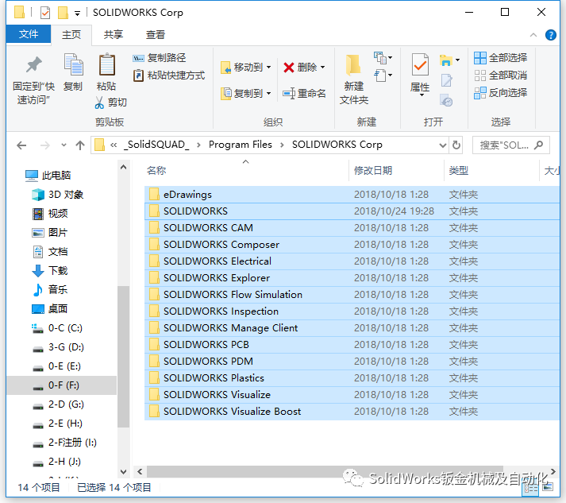The height and width of the screenshot is (503, 566).
Task: Open the 视频 (Videos) sidebar item
Action: (x=50, y=214)
